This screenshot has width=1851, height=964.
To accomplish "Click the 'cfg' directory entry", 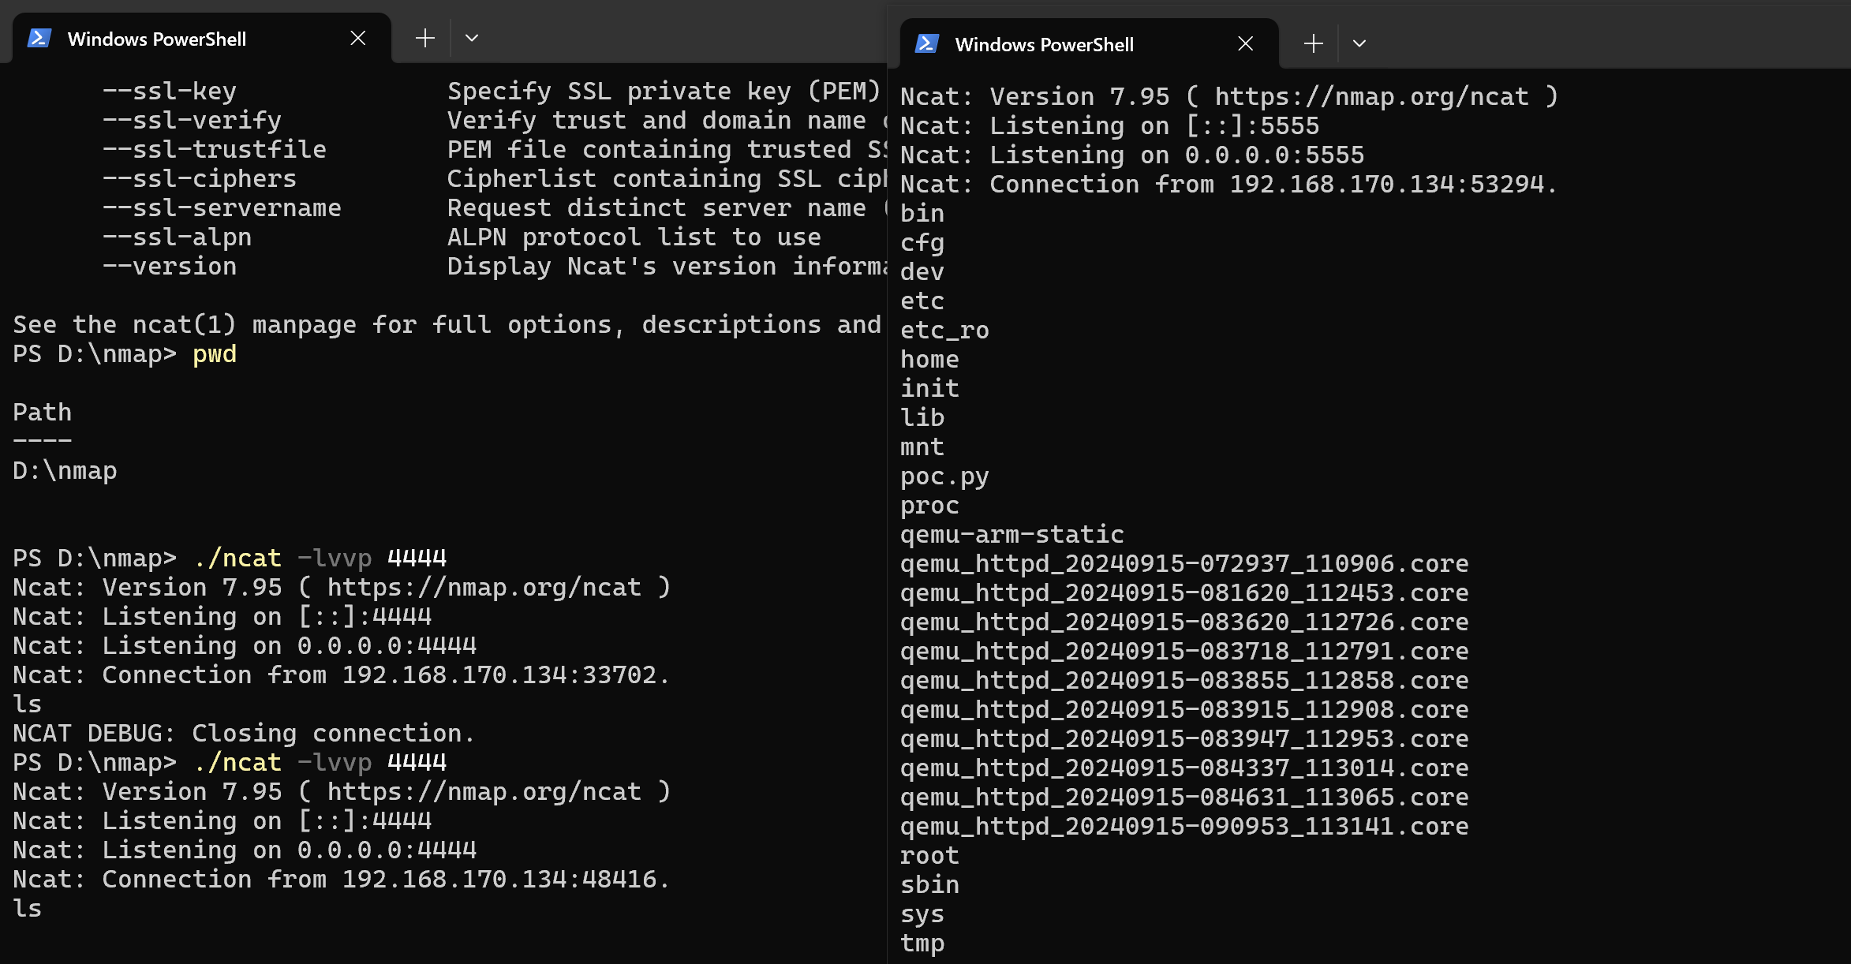I will (922, 242).
